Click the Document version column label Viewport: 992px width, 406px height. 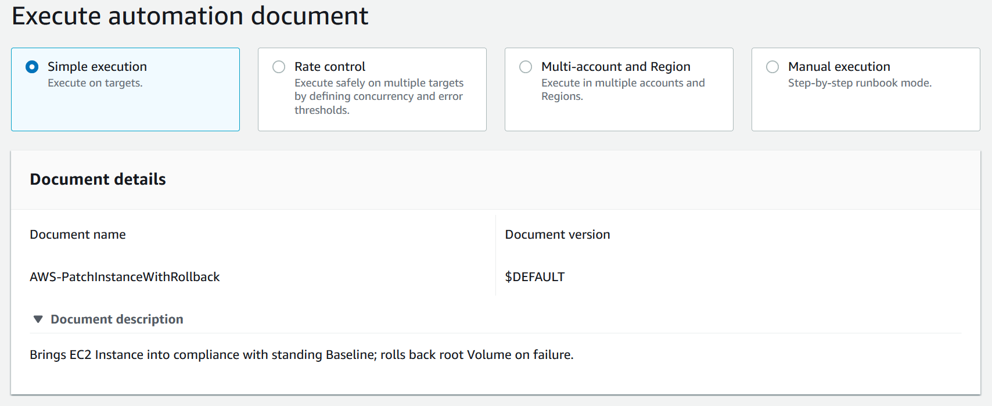click(x=557, y=234)
